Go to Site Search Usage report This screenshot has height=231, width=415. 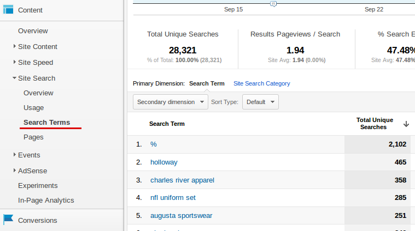pyautogui.click(x=33, y=108)
